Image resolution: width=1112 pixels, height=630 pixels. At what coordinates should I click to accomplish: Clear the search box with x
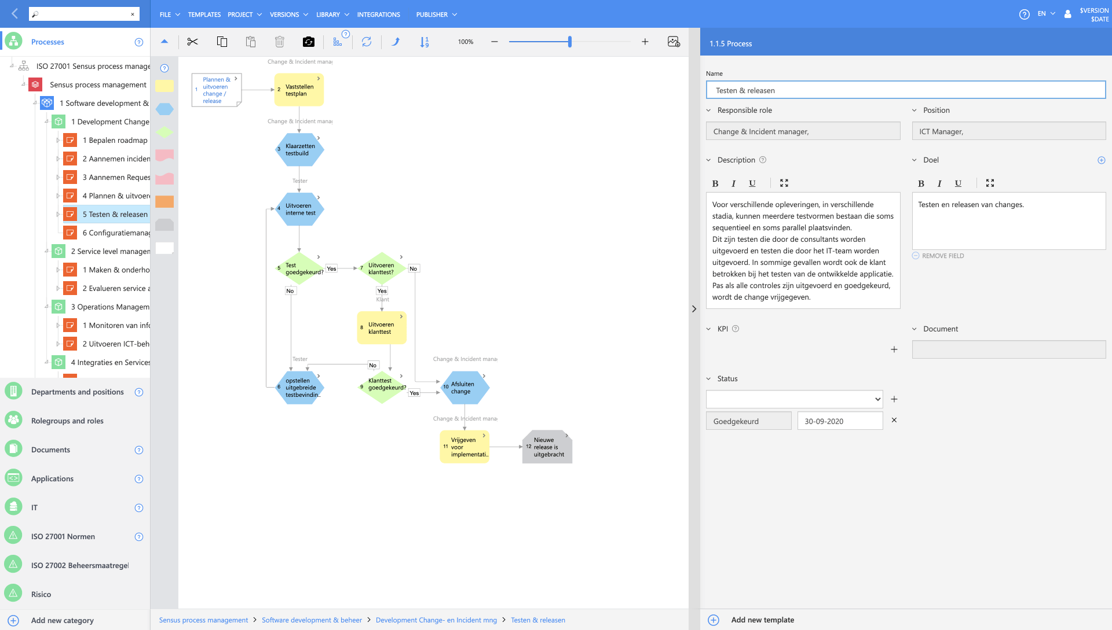click(x=133, y=14)
